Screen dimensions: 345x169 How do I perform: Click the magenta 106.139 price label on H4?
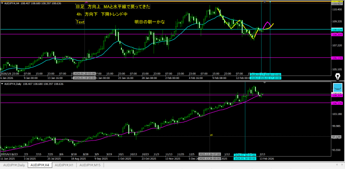(337, 58)
